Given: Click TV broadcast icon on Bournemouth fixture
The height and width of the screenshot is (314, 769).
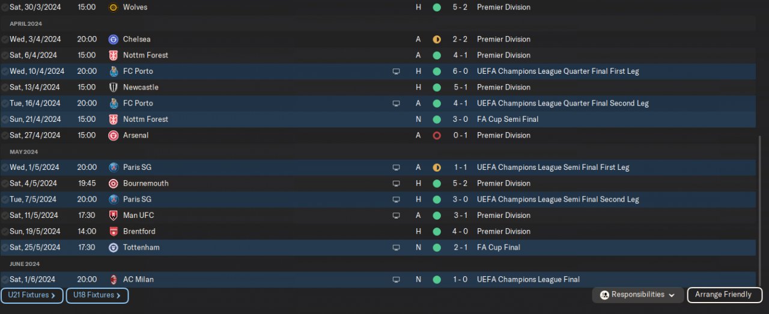Looking at the screenshot, I should (x=396, y=184).
